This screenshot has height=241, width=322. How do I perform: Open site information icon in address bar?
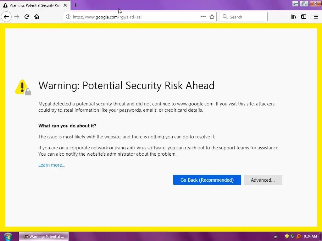[68, 17]
